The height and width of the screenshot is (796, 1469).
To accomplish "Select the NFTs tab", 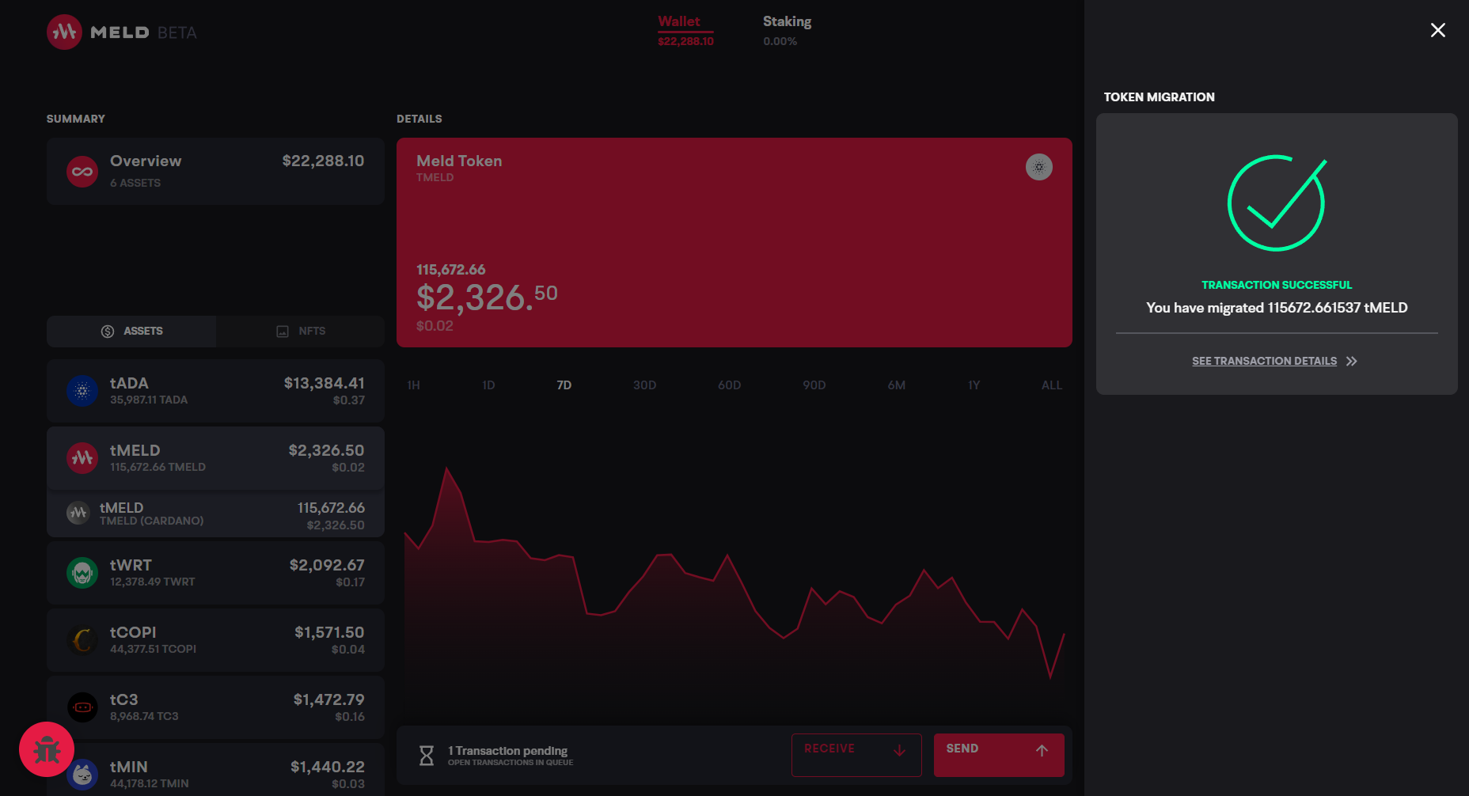I will 301,332.
